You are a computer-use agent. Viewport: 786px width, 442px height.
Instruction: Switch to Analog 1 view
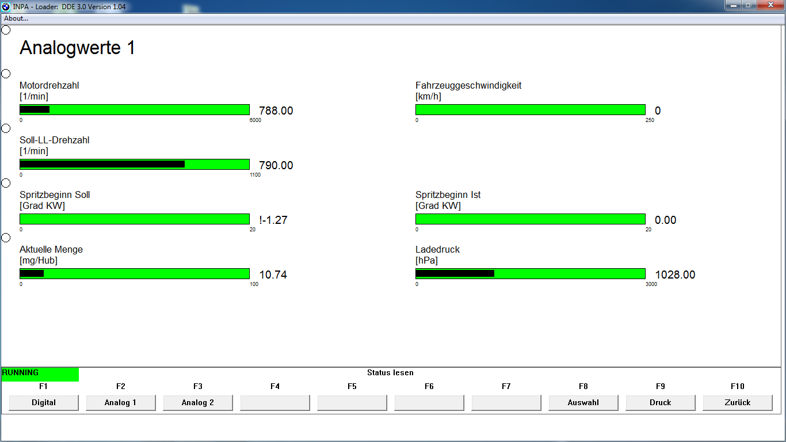click(x=121, y=403)
